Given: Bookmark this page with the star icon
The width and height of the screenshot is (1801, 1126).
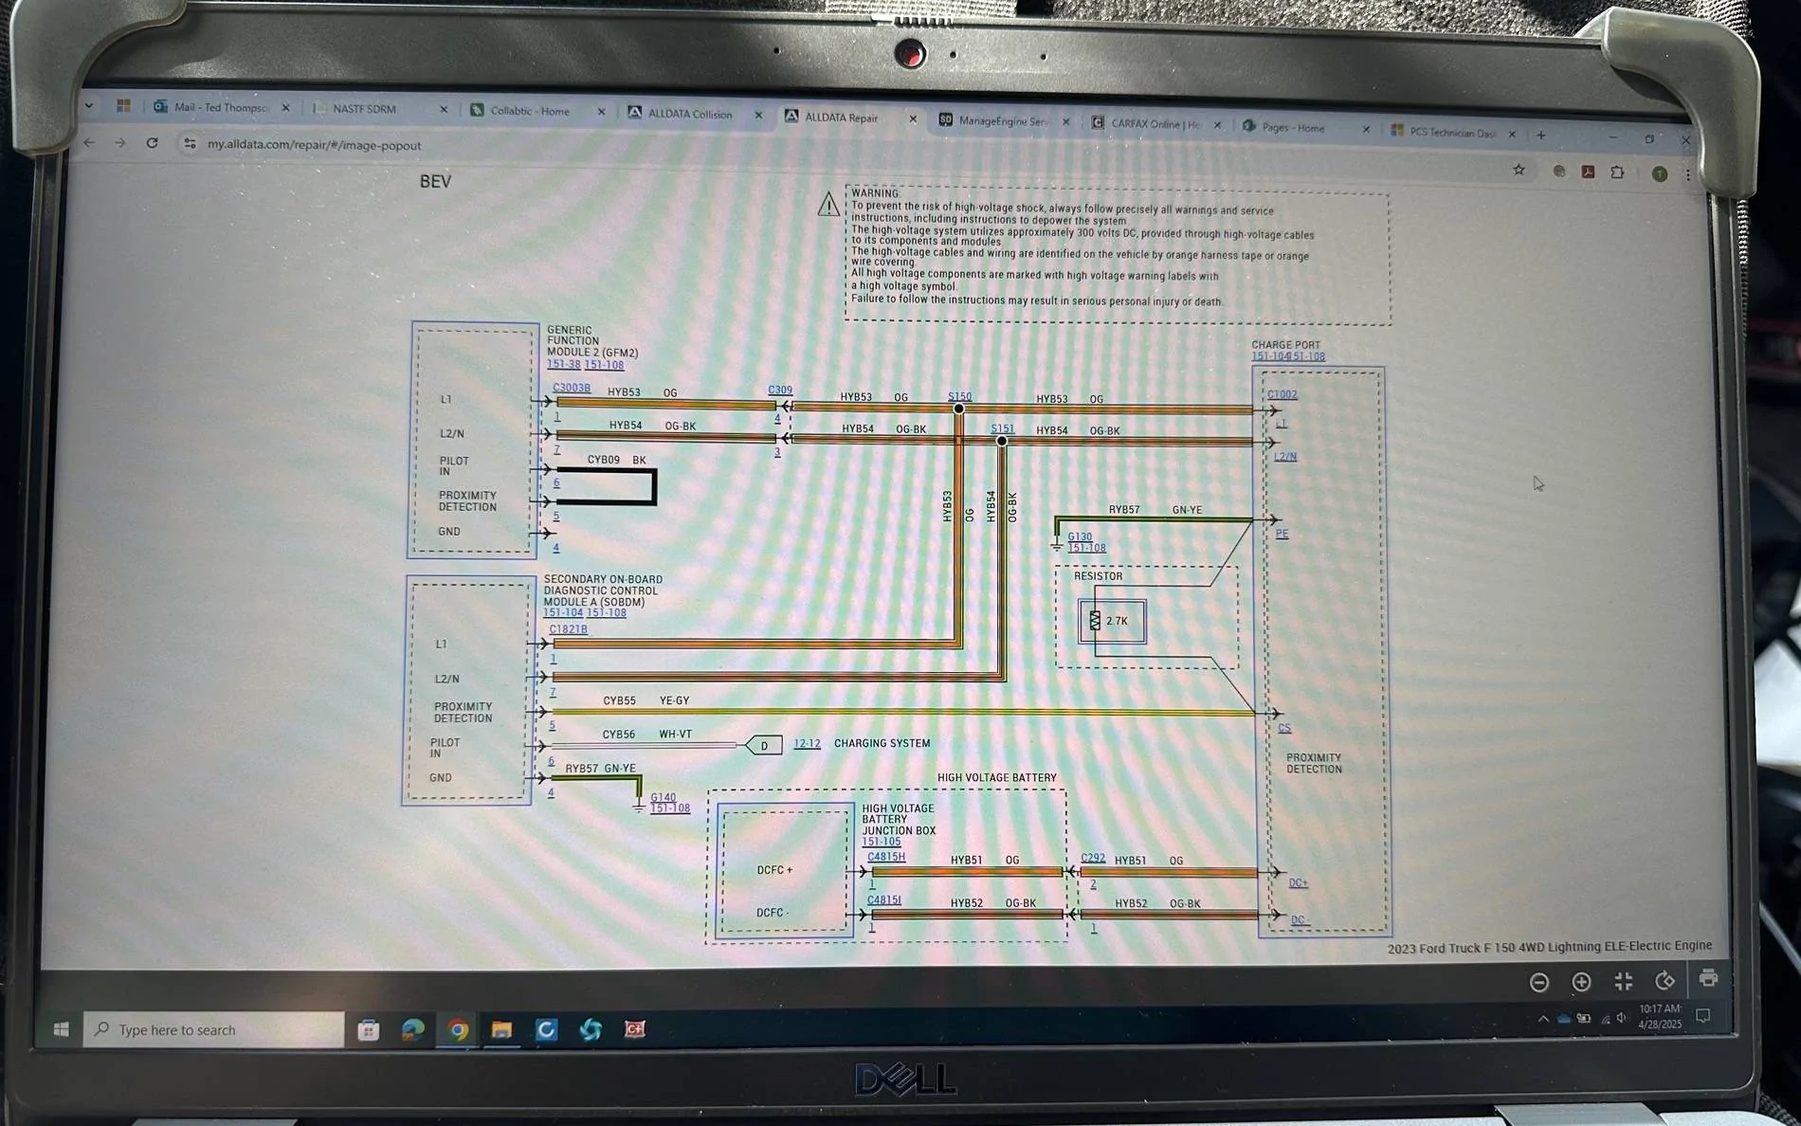Looking at the screenshot, I should tap(1519, 170).
